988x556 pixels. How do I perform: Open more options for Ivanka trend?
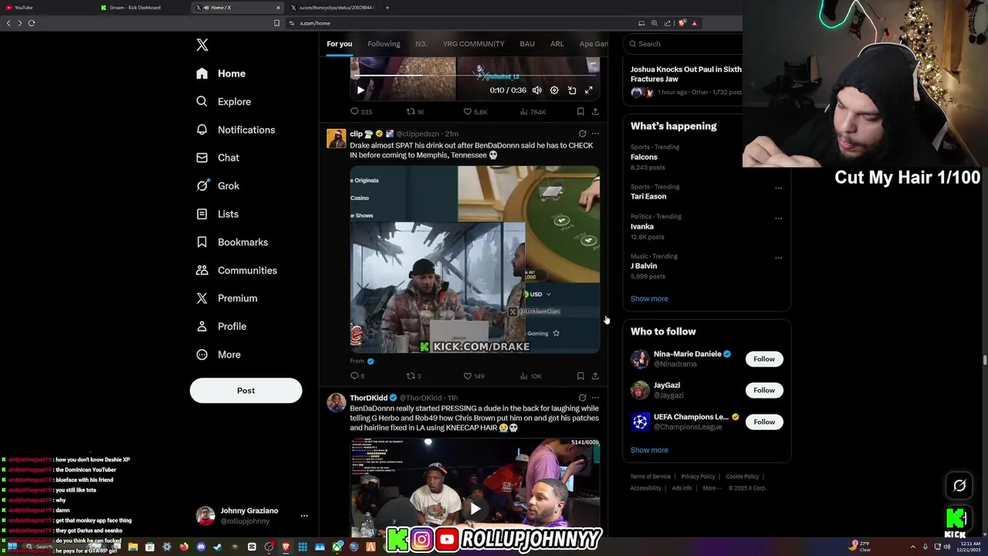(778, 218)
